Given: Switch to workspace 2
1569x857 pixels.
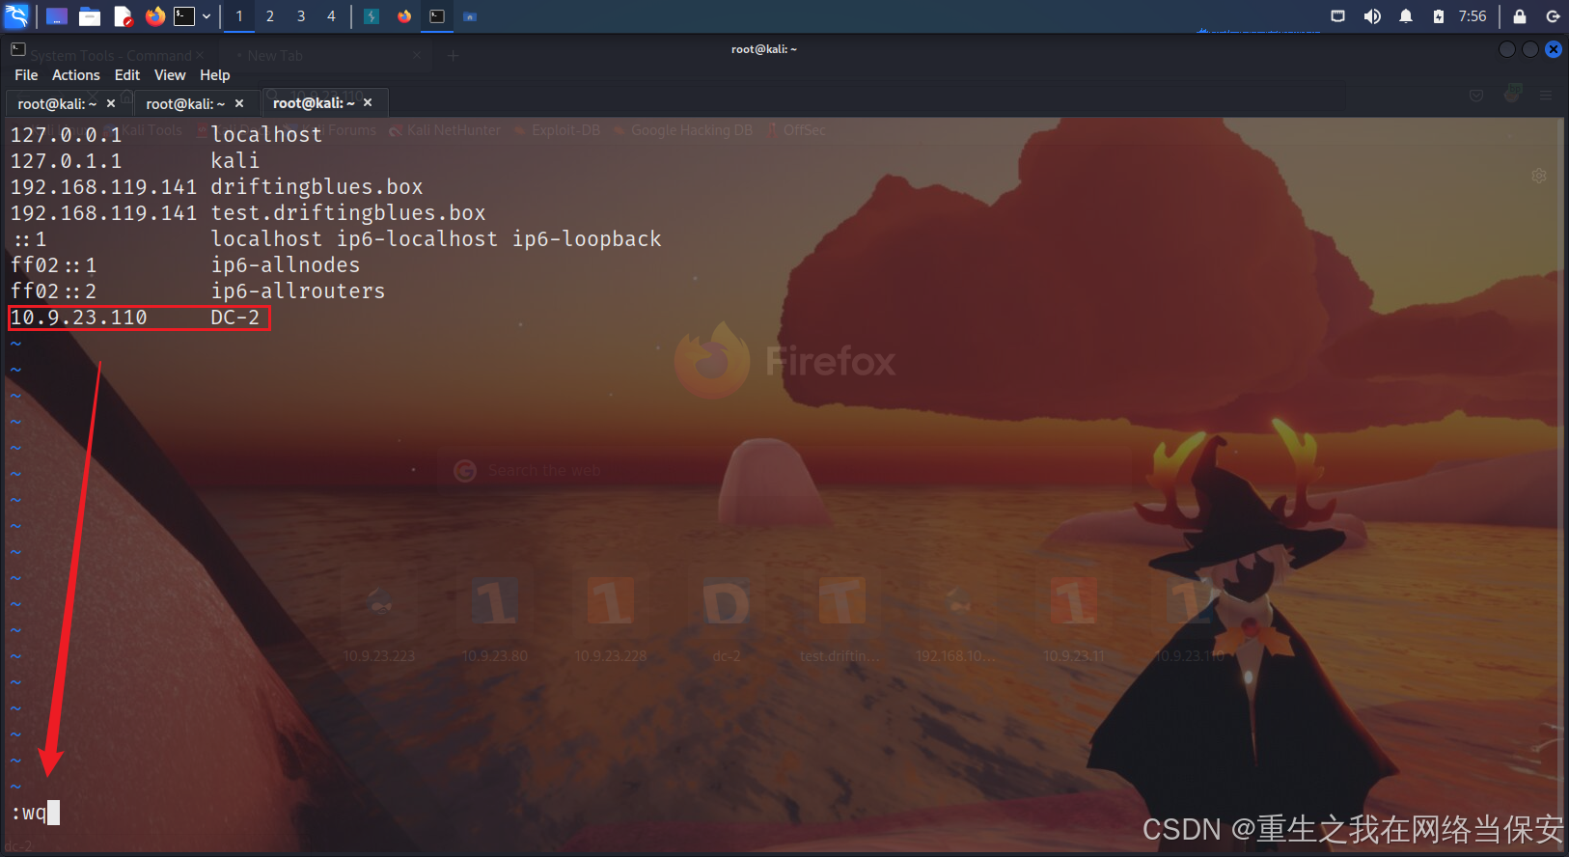Looking at the screenshot, I should (270, 16).
